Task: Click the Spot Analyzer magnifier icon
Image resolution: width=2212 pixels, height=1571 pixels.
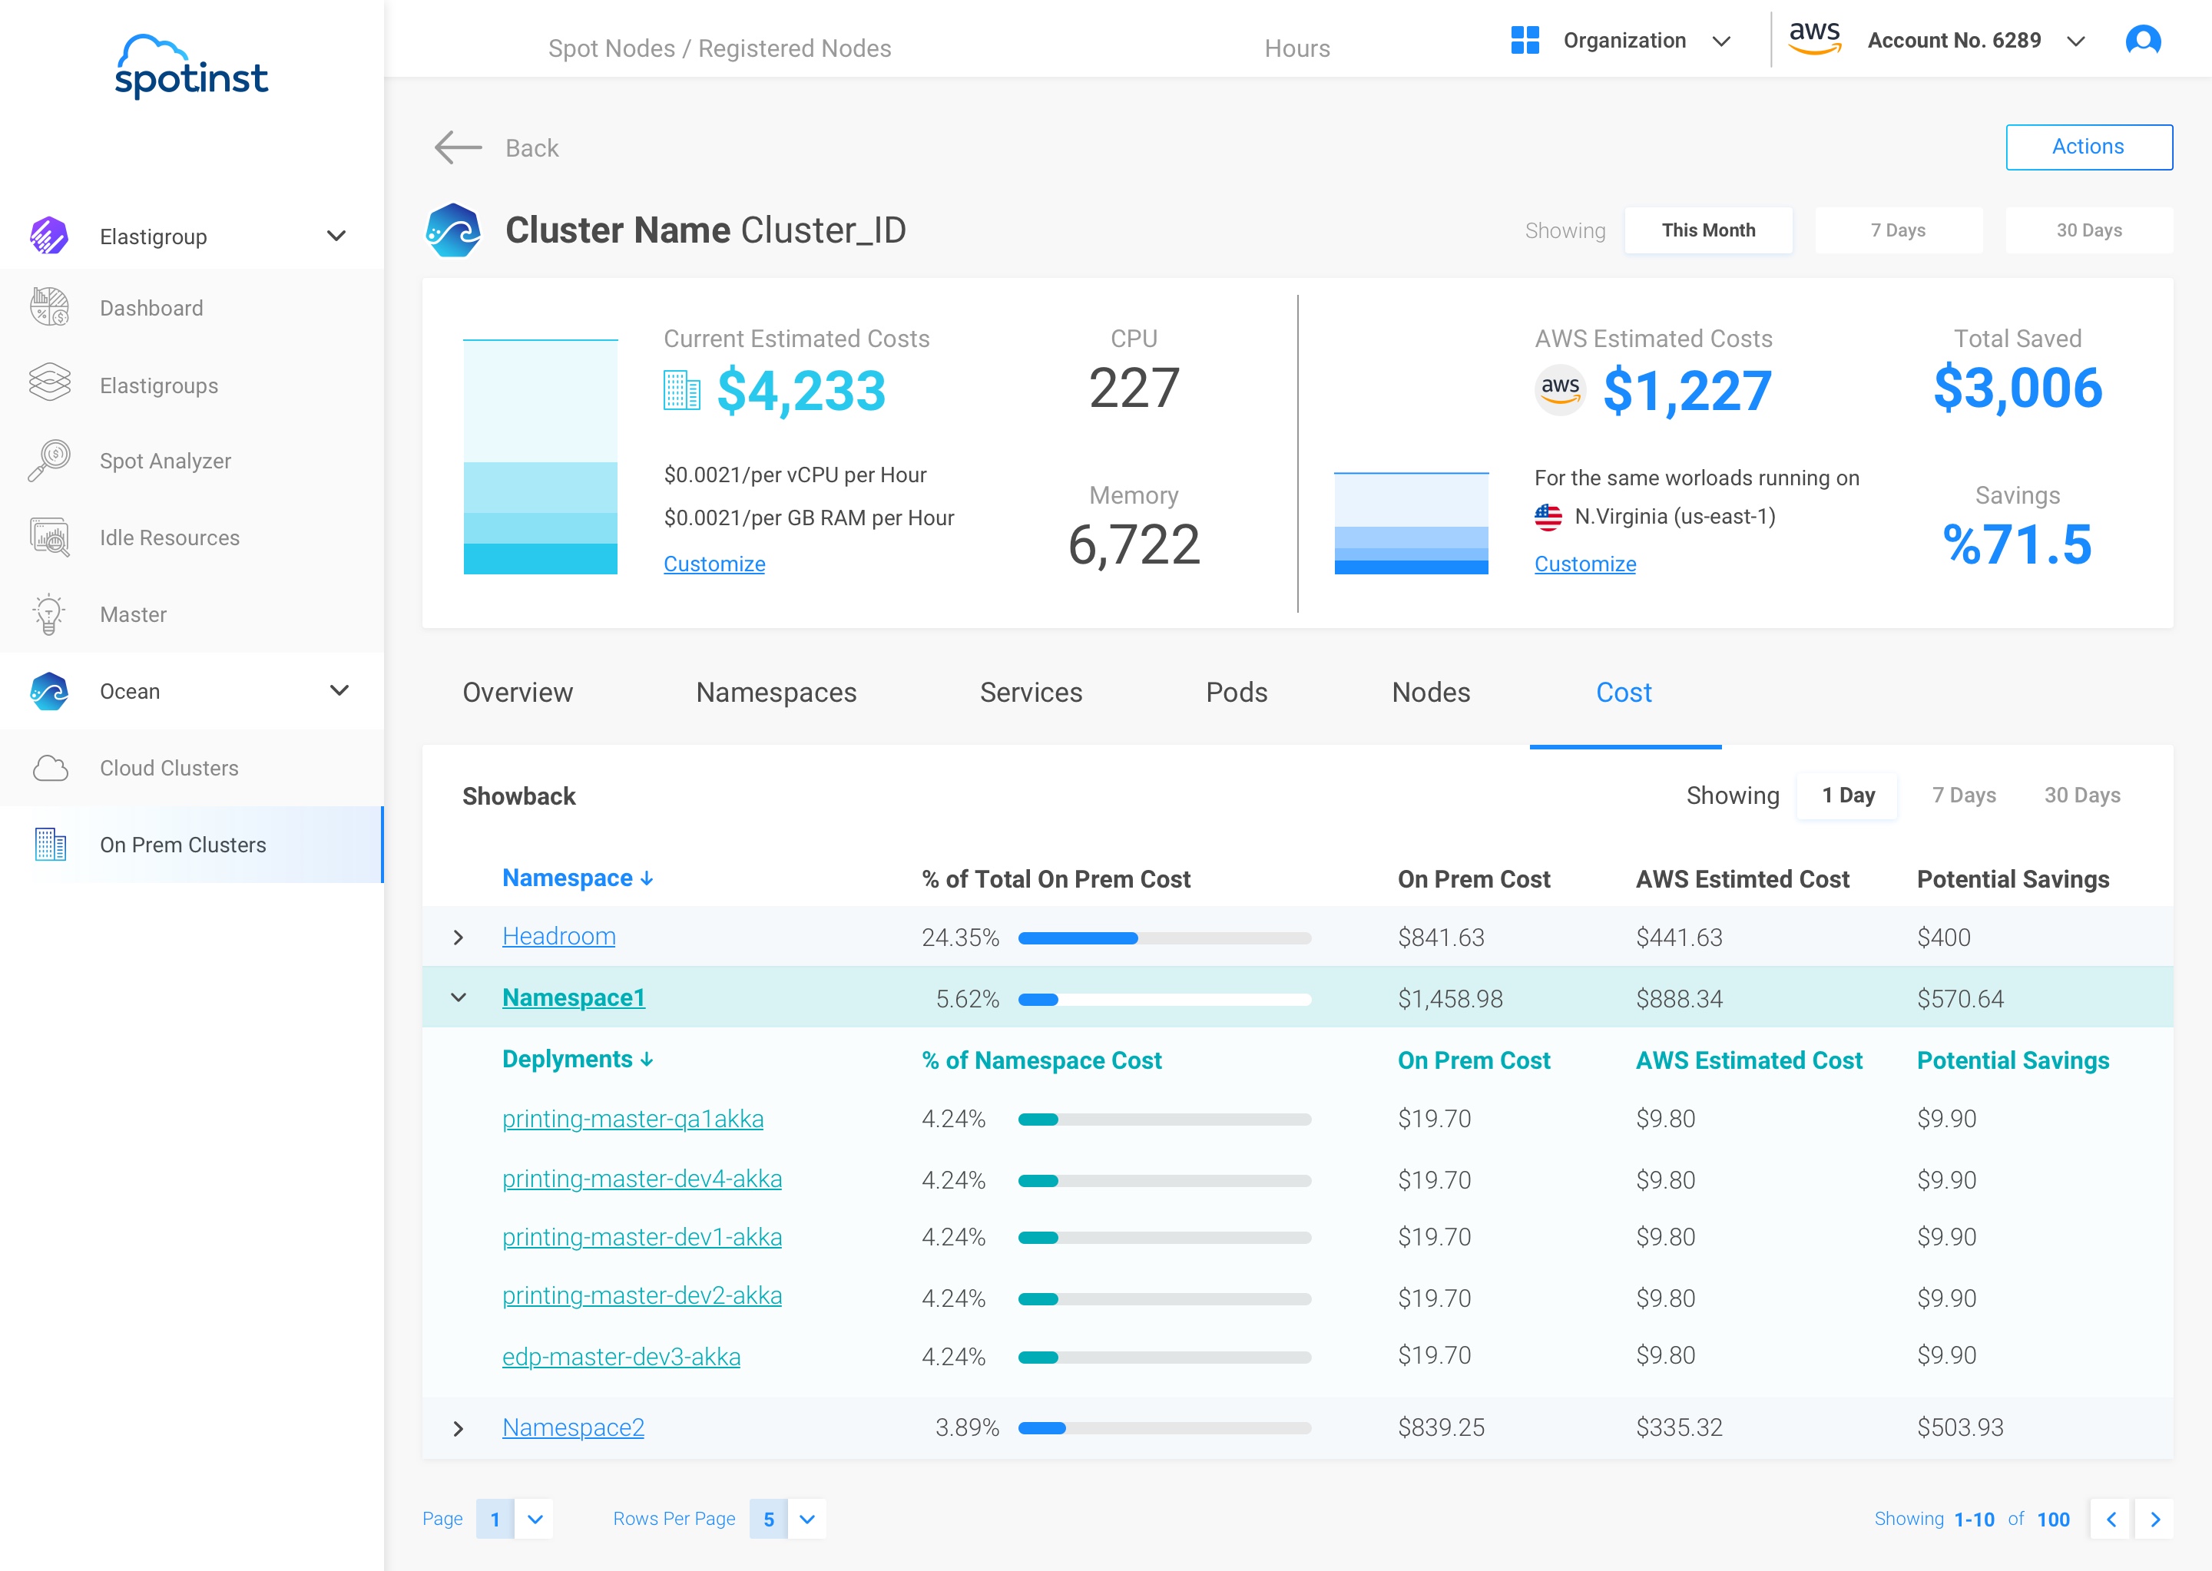Action: tap(49, 461)
